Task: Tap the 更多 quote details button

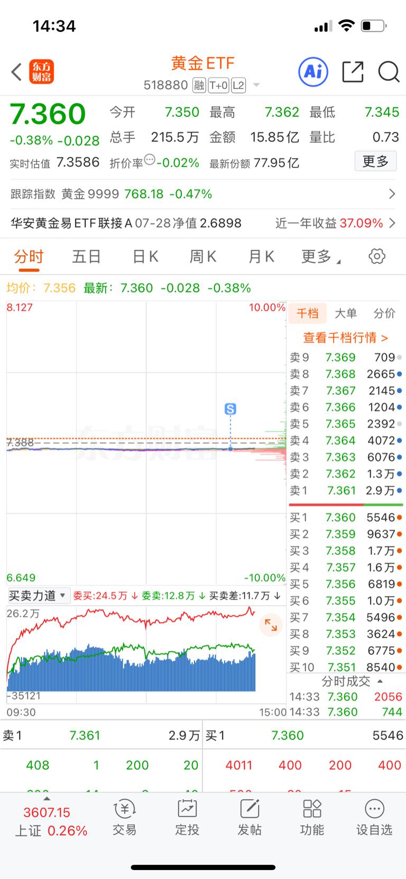Action: click(x=376, y=161)
